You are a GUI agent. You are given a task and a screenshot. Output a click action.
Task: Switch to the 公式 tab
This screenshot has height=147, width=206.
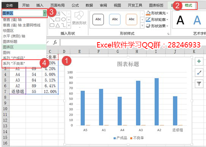(75, 5)
